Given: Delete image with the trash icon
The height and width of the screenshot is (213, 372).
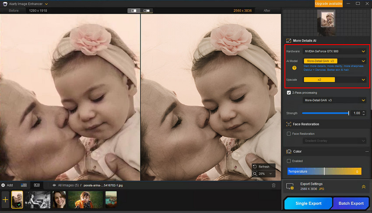Looking at the screenshot, I should tap(274, 185).
